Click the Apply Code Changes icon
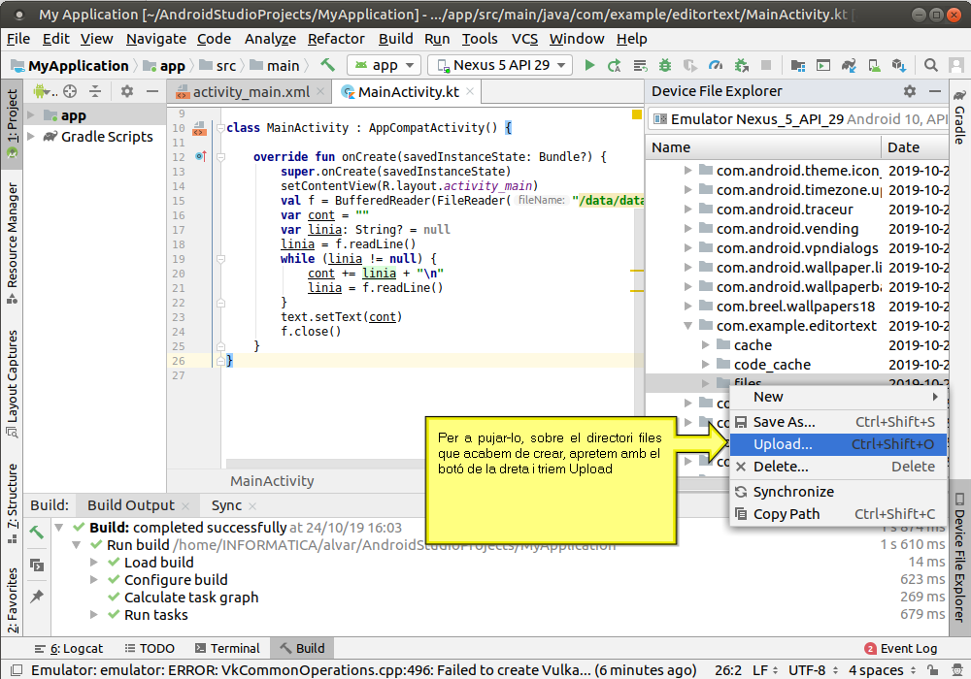 (x=640, y=65)
